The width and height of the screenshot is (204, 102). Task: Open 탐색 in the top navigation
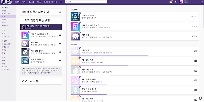point(24,2)
